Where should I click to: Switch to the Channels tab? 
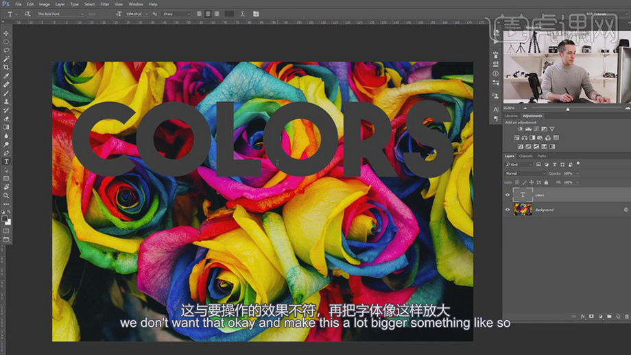pos(525,156)
